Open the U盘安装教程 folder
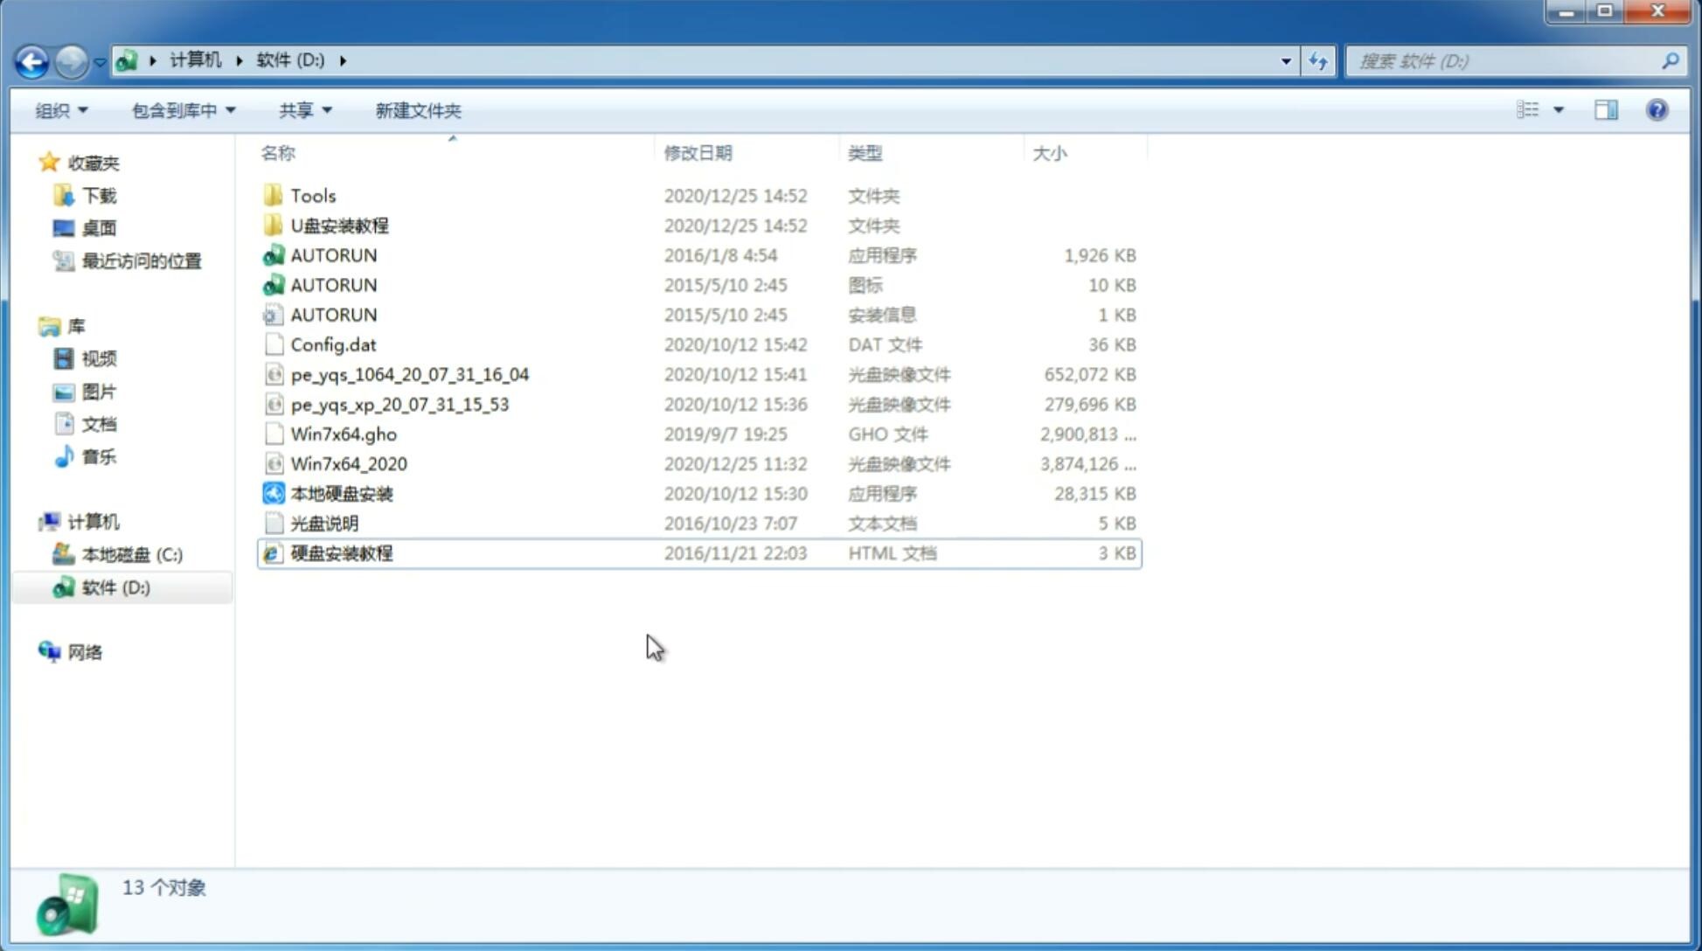 339,225
